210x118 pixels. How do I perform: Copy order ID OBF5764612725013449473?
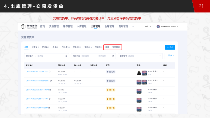(50, 90)
